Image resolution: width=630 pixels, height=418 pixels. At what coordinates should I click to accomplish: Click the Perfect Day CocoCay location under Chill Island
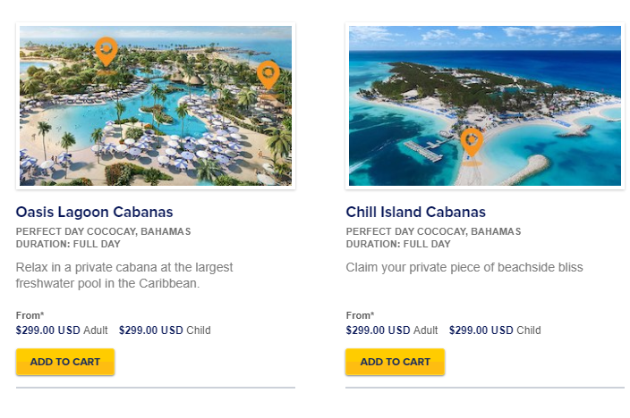click(x=433, y=231)
